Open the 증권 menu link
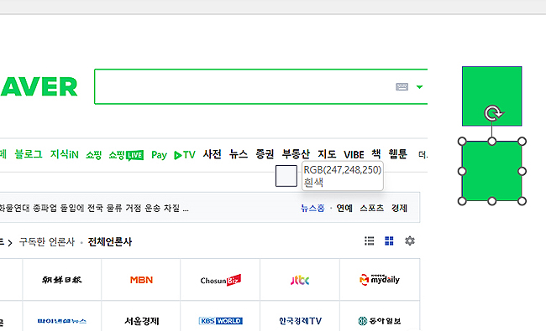This screenshot has height=331, width=546. [x=265, y=154]
